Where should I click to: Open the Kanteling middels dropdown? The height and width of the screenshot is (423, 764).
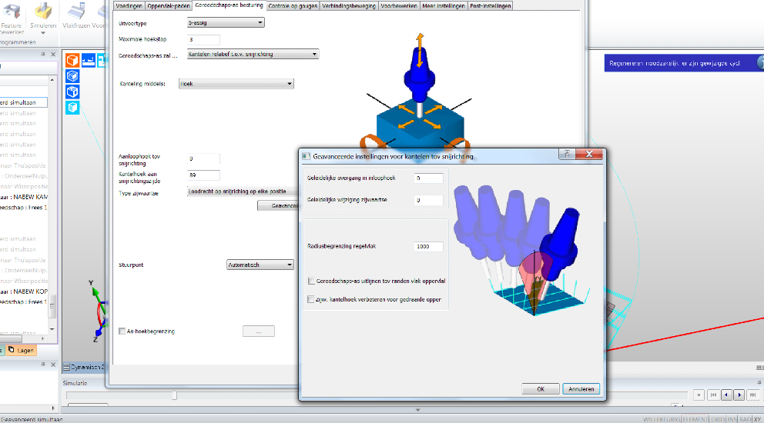point(236,84)
